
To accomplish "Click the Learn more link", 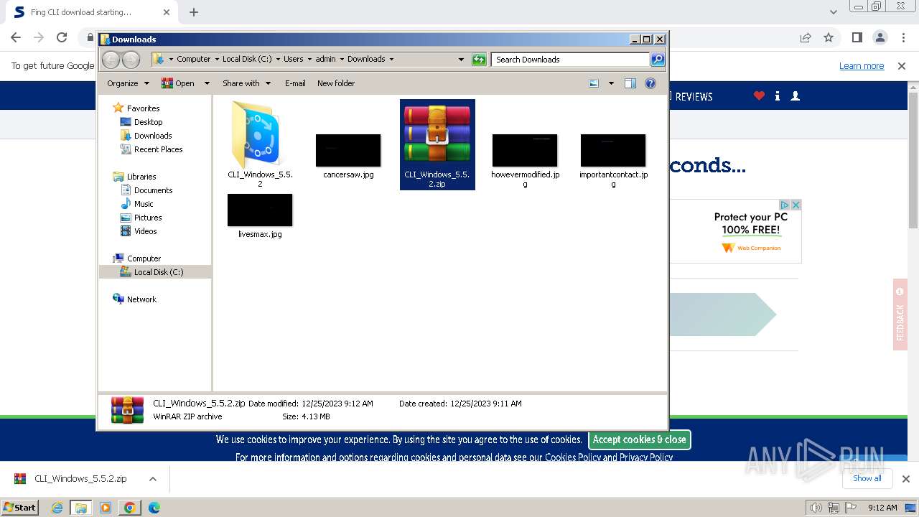I will (862, 65).
